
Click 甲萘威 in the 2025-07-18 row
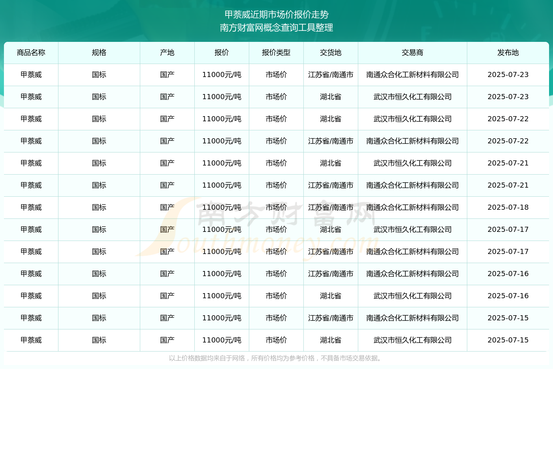coord(31,207)
